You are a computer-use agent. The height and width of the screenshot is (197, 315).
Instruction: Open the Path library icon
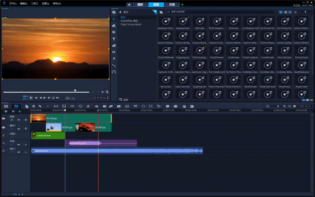113,65
